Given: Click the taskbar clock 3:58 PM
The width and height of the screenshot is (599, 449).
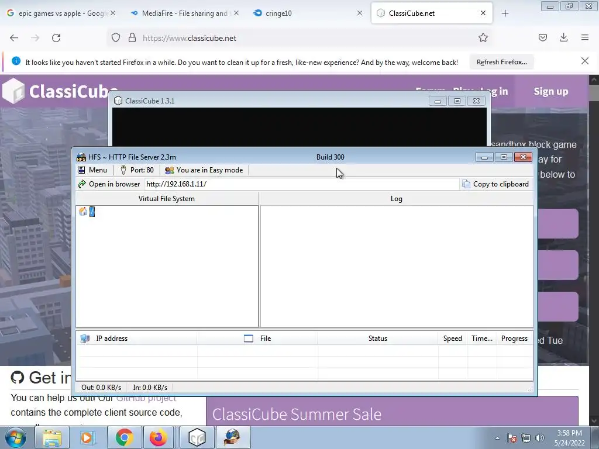Looking at the screenshot, I should [569, 438].
